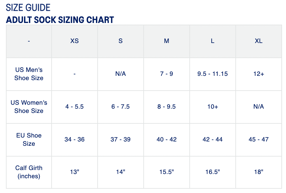
Task: Click the 18" calf girth cell
Action: tap(259, 172)
